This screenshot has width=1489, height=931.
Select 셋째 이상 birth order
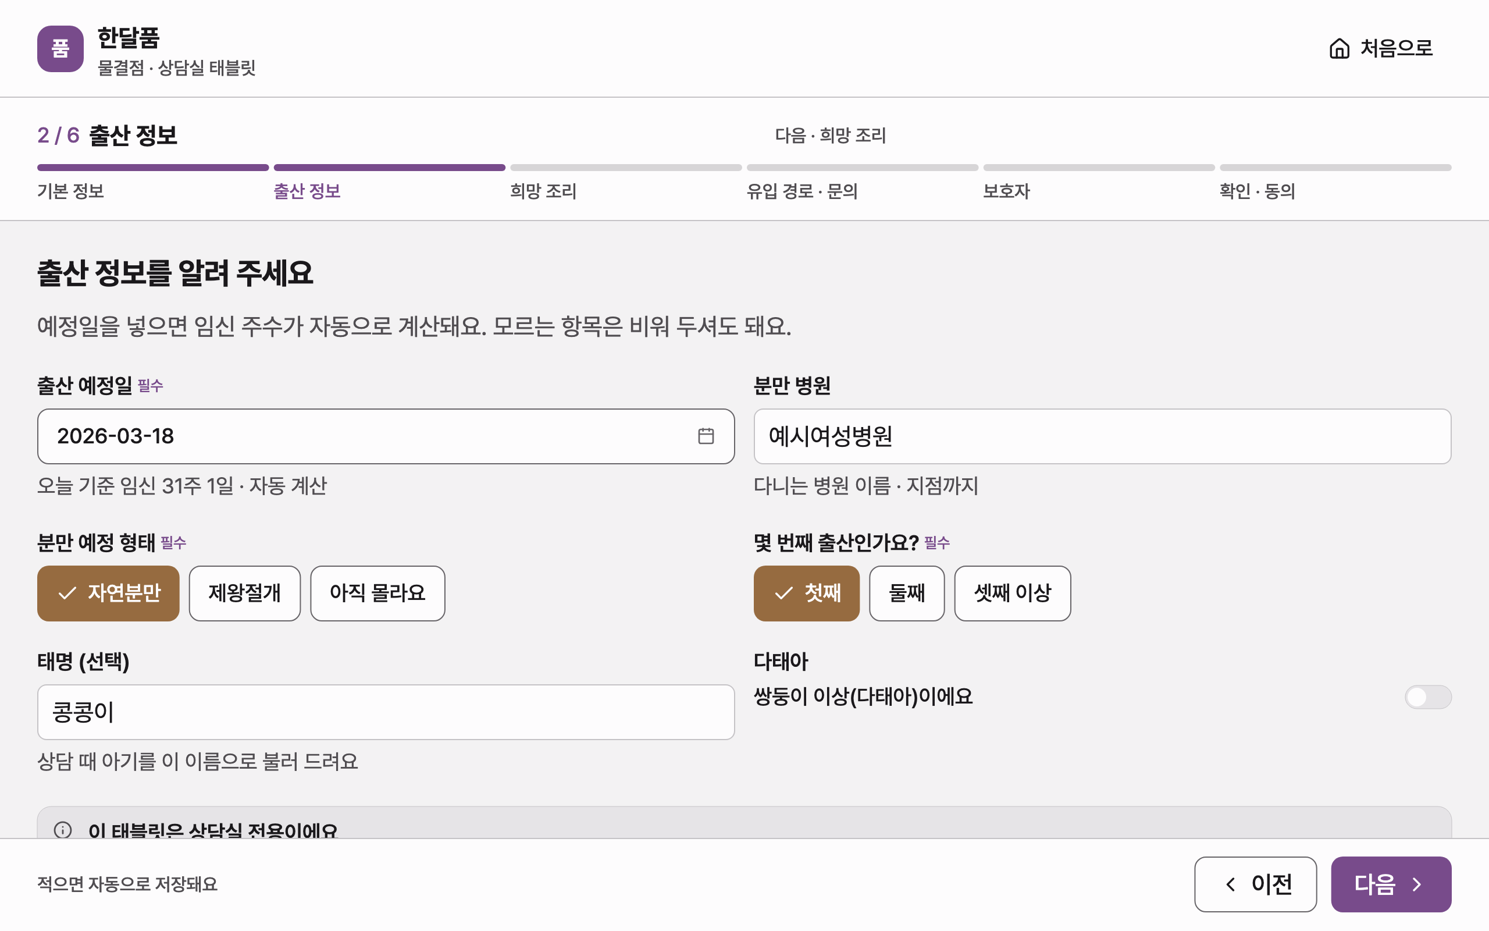(x=1013, y=593)
